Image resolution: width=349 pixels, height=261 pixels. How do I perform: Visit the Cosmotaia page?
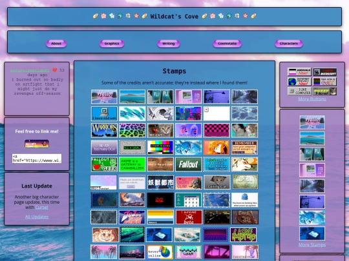pos(227,44)
